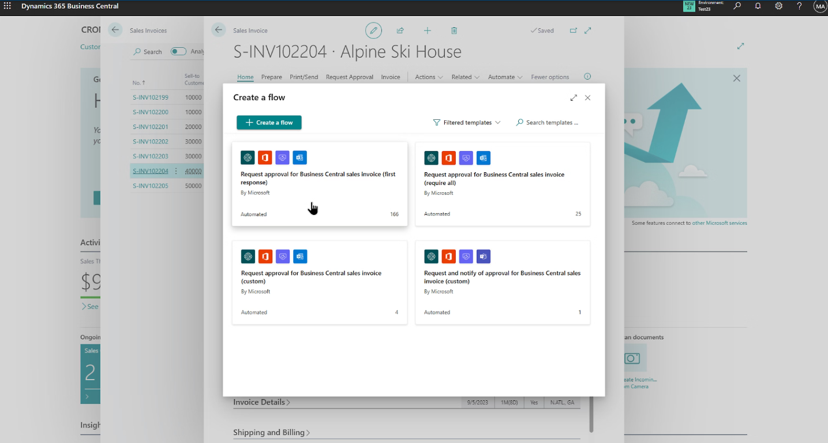Click the search magnifier in top bar
This screenshot has height=443, width=828.
pos(737,6)
